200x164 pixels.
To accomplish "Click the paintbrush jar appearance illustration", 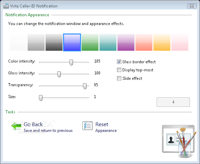I will tap(179, 141).
